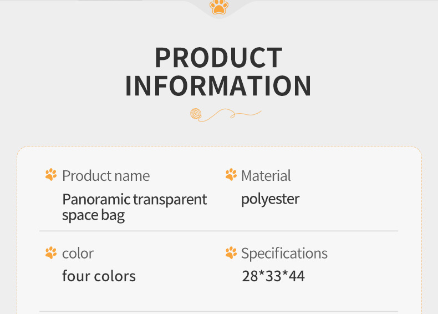Viewport: 438px width, 314px height.
Task: Select the Specifications label
Action: tap(284, 254)
